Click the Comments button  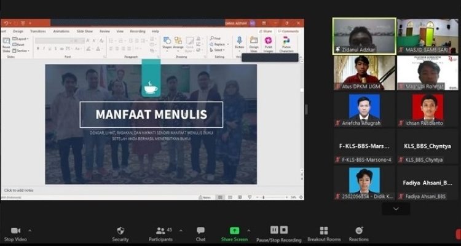pyautogui.click(x=288, y=31)
